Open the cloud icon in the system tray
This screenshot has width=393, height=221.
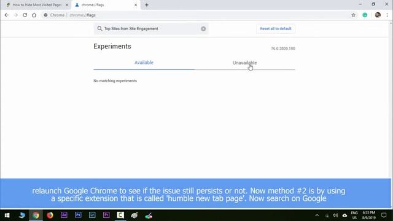[345, 215]
